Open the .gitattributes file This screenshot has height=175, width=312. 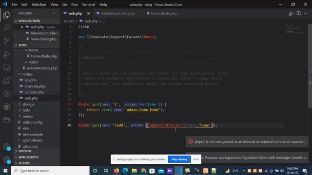click(37, 140)
